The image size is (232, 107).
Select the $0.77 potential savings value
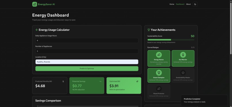coord(77,86)
